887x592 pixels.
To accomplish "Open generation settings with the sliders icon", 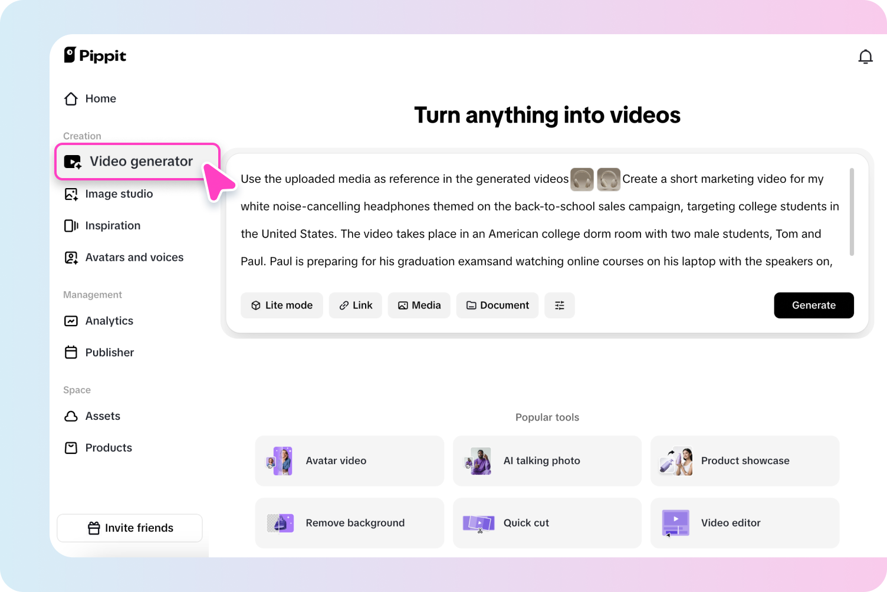I will (559, 305).
